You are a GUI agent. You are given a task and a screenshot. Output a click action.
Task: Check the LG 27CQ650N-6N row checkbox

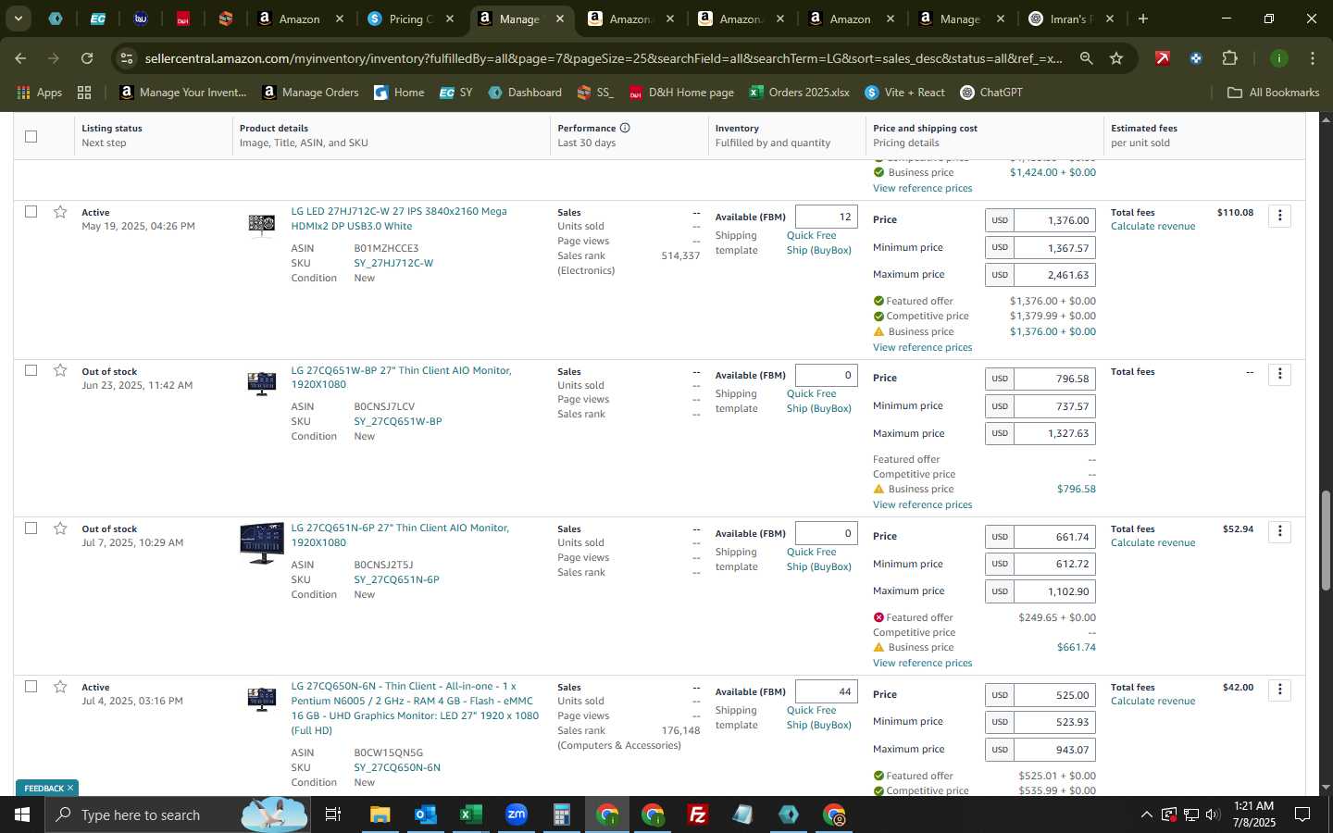pos(31,687)
